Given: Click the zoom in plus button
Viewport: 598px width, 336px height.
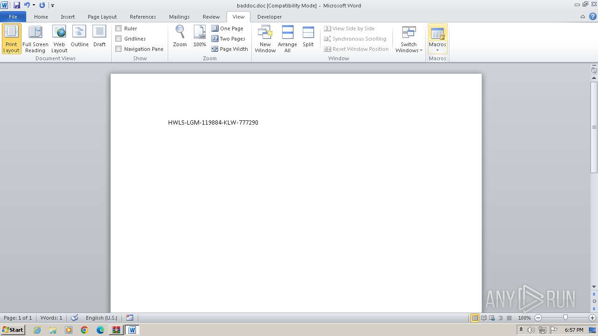Looking at the screenshot, I should 592,318.
